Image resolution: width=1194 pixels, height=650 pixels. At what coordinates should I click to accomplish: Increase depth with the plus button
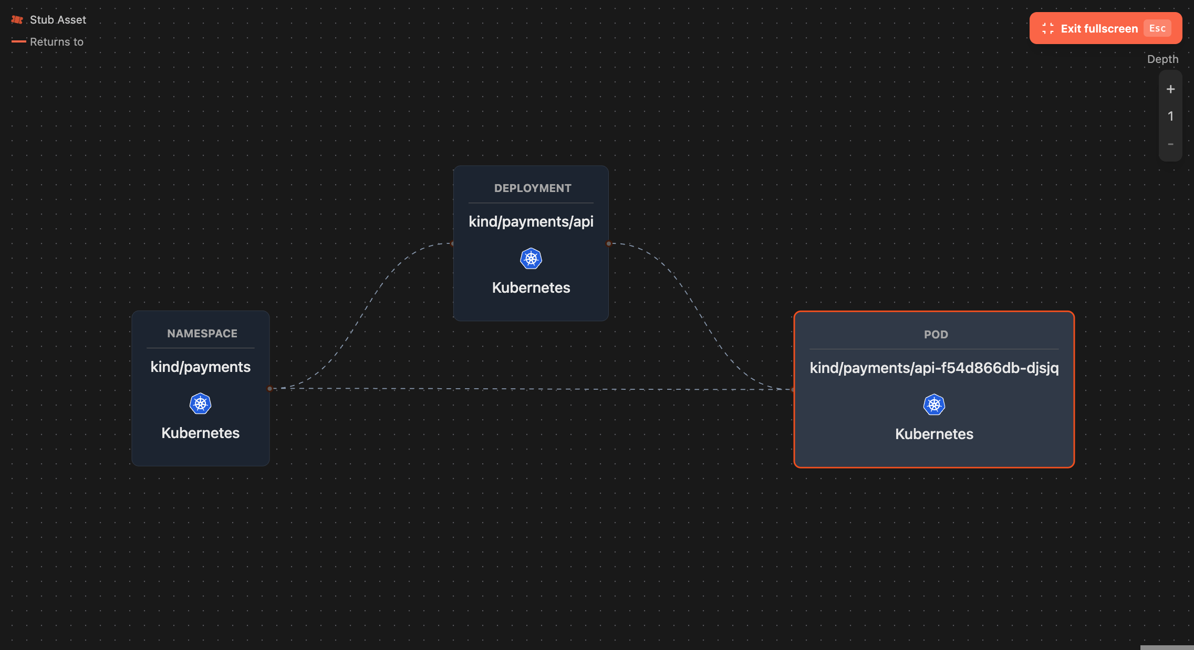coord(1170,89)
